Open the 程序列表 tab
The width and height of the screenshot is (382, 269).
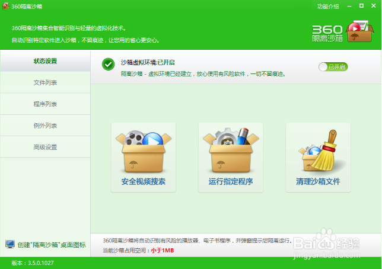point(45,104)
